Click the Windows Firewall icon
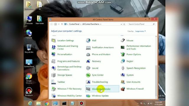The width and height of the screenshot is (189, 106). (x=123, y=89)
